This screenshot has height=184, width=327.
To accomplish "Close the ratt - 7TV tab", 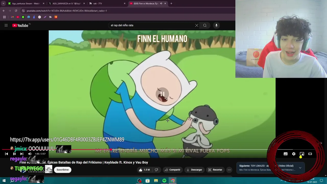I will [125, 4].
